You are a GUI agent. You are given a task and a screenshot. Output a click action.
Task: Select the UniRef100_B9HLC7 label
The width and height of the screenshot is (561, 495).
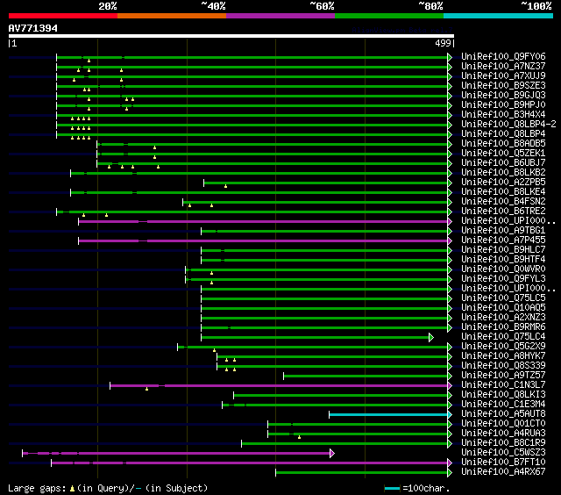tap(503, 249)
